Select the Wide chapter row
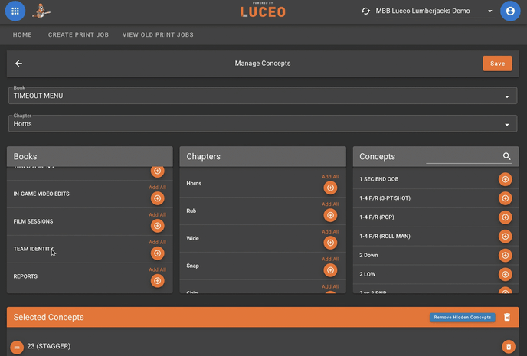 pyautogui.click(x=263, y=238)
